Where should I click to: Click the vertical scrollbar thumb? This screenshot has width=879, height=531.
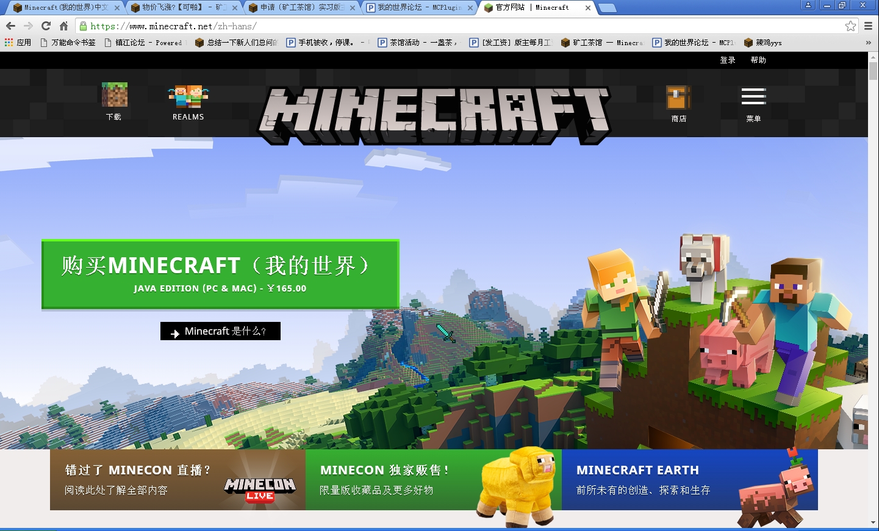[x=874, y=71]
